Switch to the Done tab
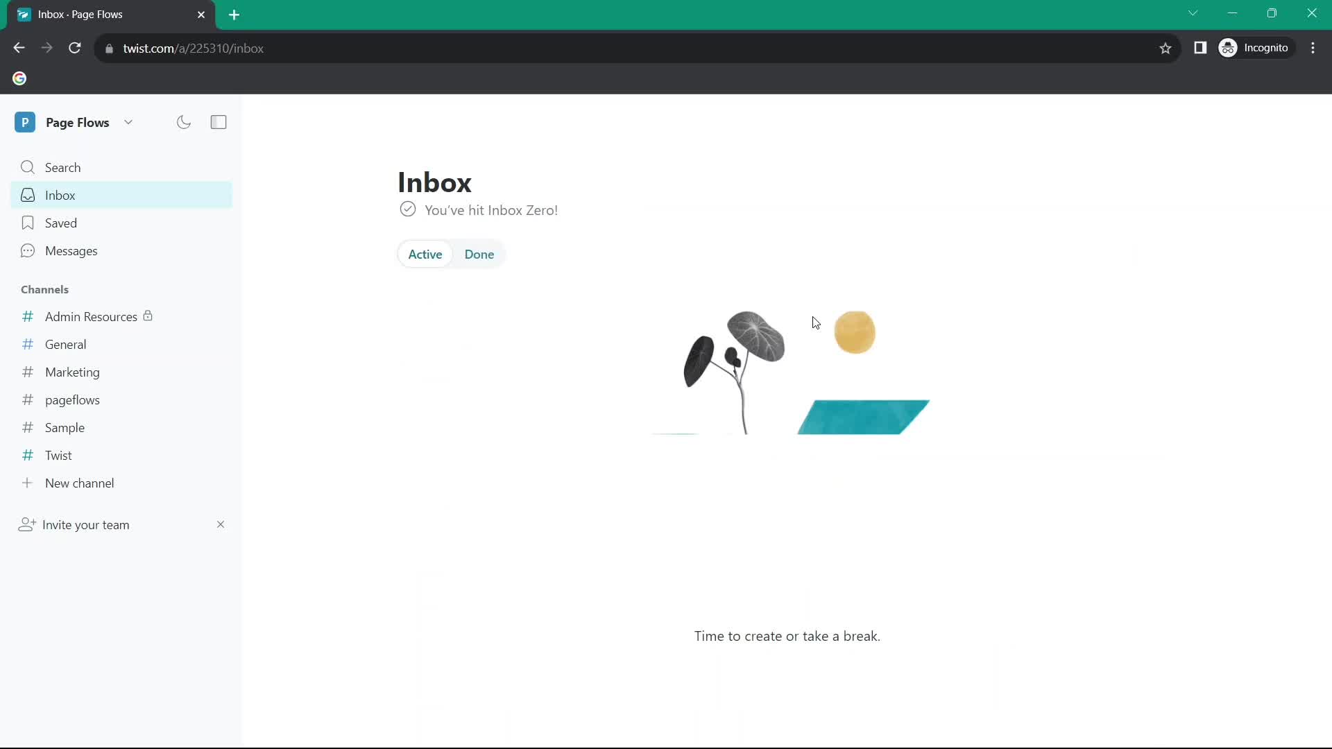1332x749 pixels. pyautogui.click(x=479, y=255)
